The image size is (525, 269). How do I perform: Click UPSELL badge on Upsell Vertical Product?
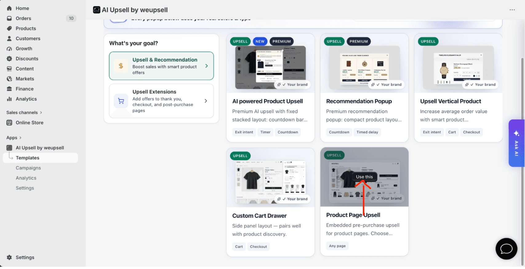click(x=428, y=41)
